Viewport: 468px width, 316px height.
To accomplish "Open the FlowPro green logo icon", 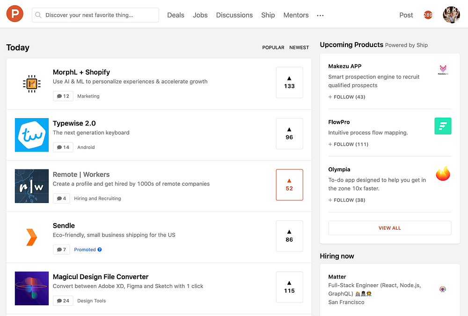I will (x=443, y=126).
